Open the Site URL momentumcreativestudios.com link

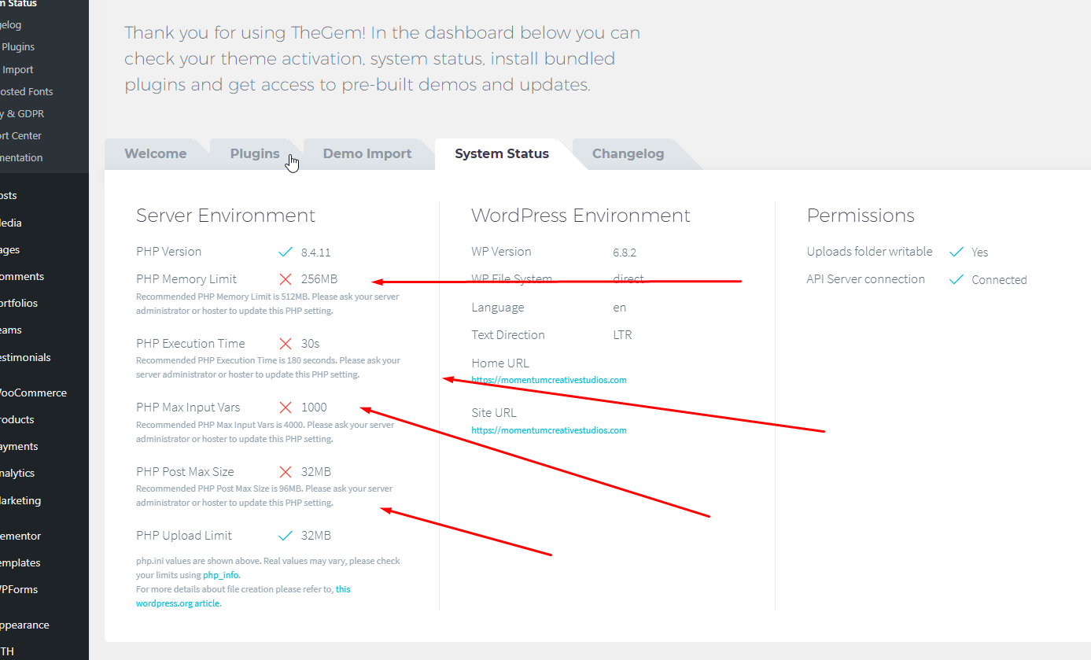[549, 430]
